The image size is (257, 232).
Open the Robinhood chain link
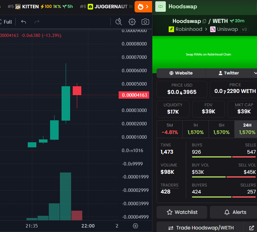[186, 29]
